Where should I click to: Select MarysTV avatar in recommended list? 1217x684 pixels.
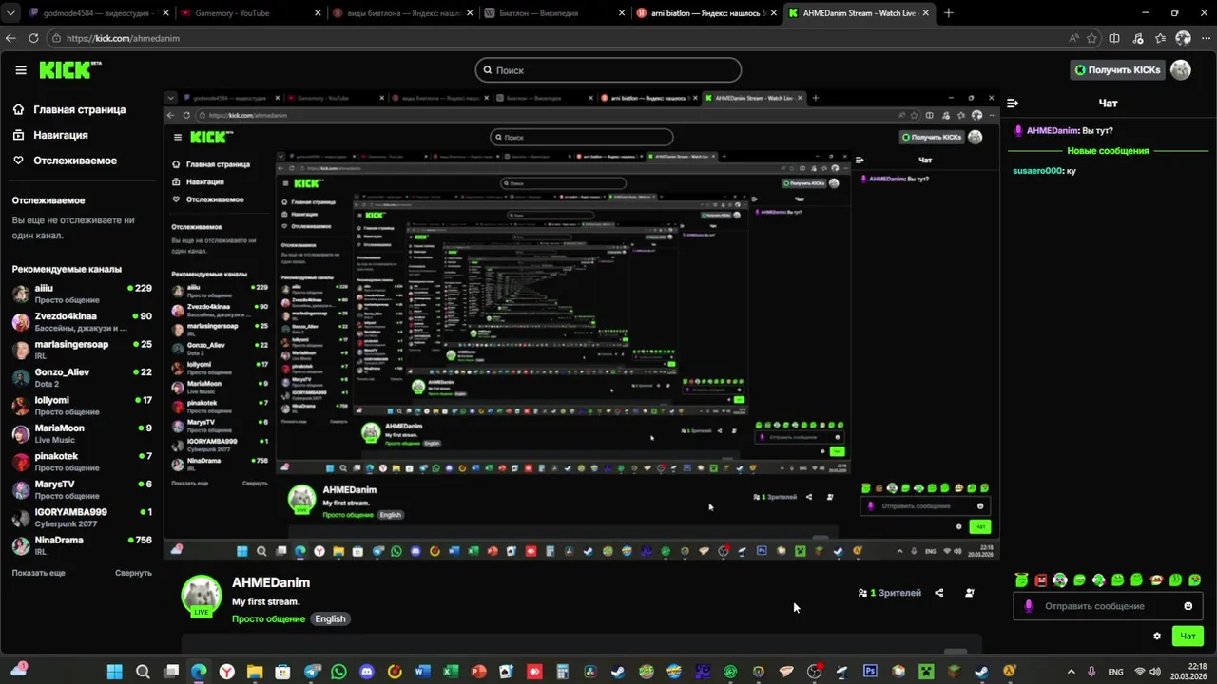pos(20,489)
